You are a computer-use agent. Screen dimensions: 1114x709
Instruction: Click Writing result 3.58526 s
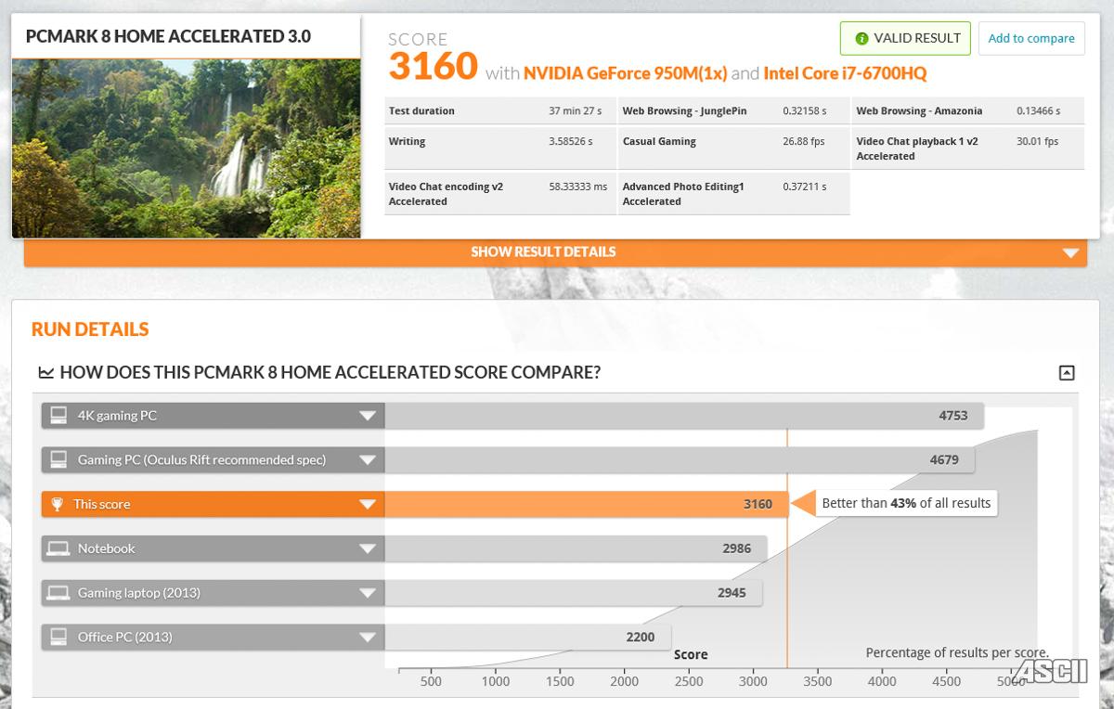[x=570, y=142]
